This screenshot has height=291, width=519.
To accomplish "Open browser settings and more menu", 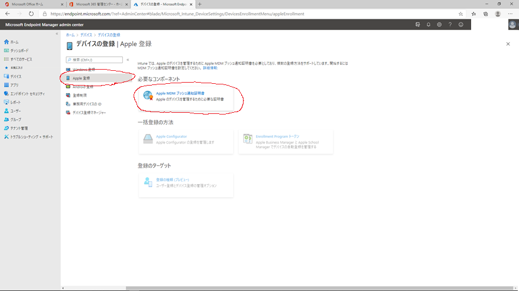I will (x=510, y=14).
